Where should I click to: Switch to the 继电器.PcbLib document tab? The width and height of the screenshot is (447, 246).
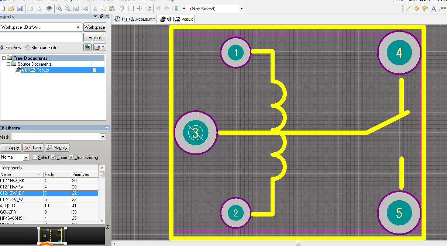click(x=176, y=19)
